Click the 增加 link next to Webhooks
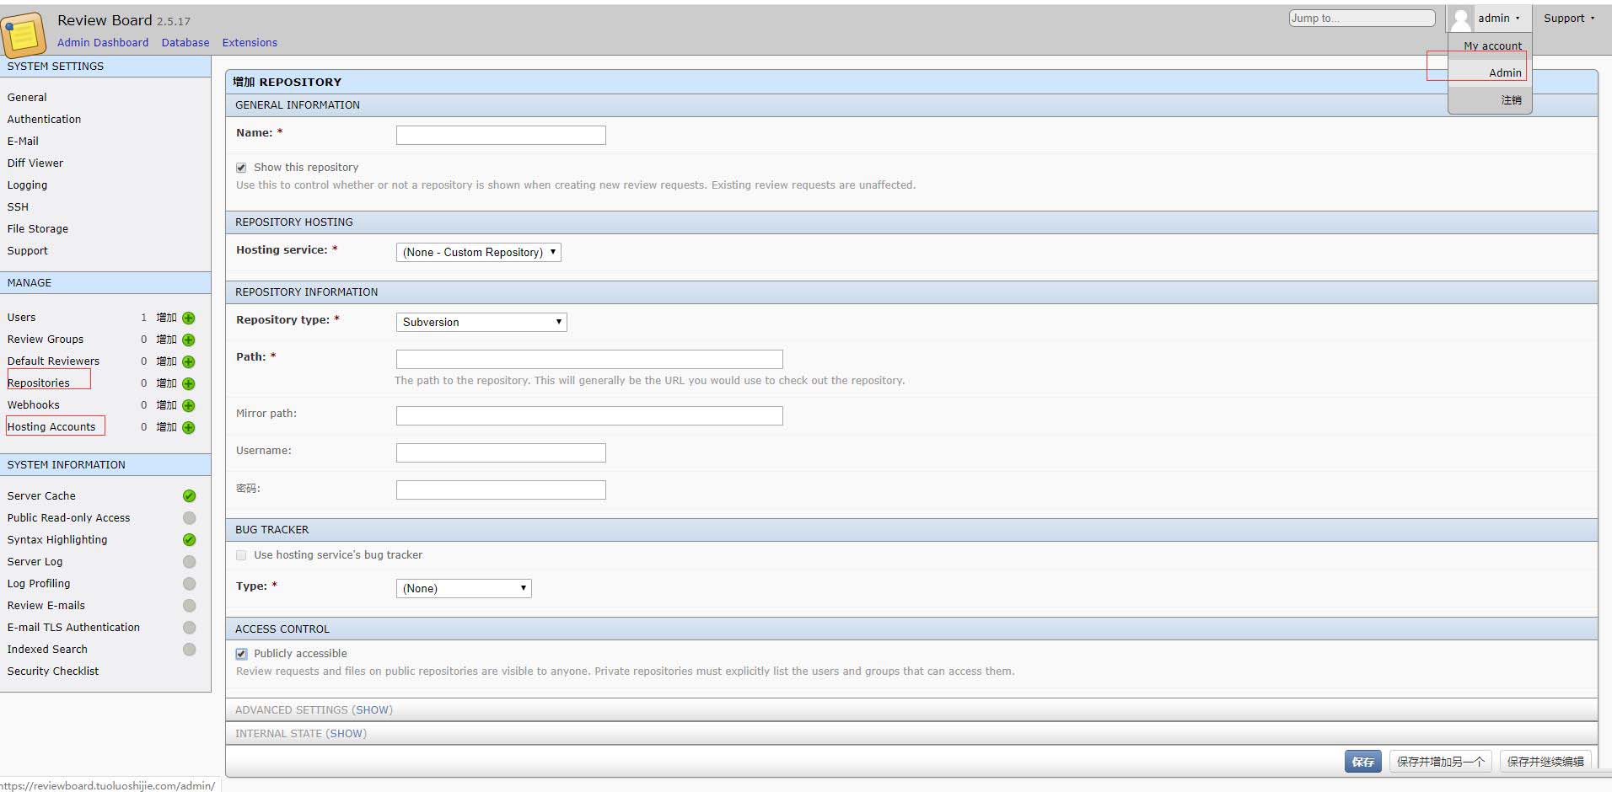 pos(167,405)
